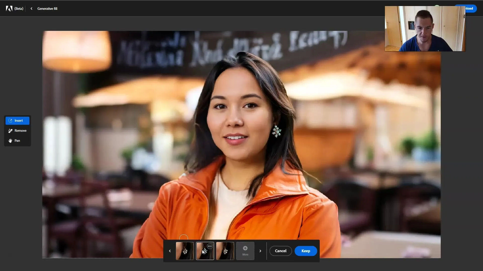
Task: Show next generated variations
Action: coord(260,251)
